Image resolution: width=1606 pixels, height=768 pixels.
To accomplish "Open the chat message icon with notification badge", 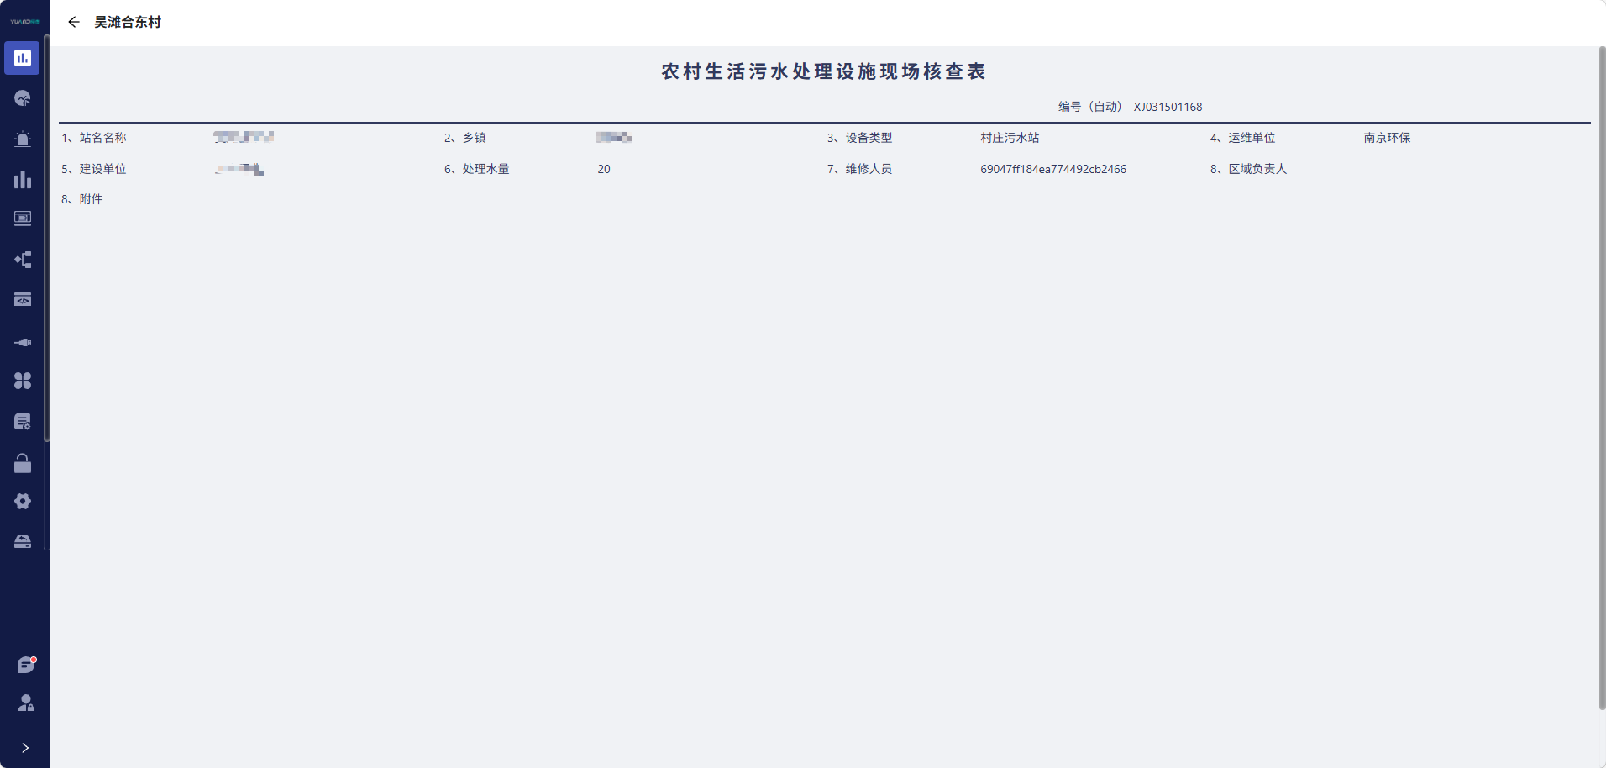I will click(25, 663).
